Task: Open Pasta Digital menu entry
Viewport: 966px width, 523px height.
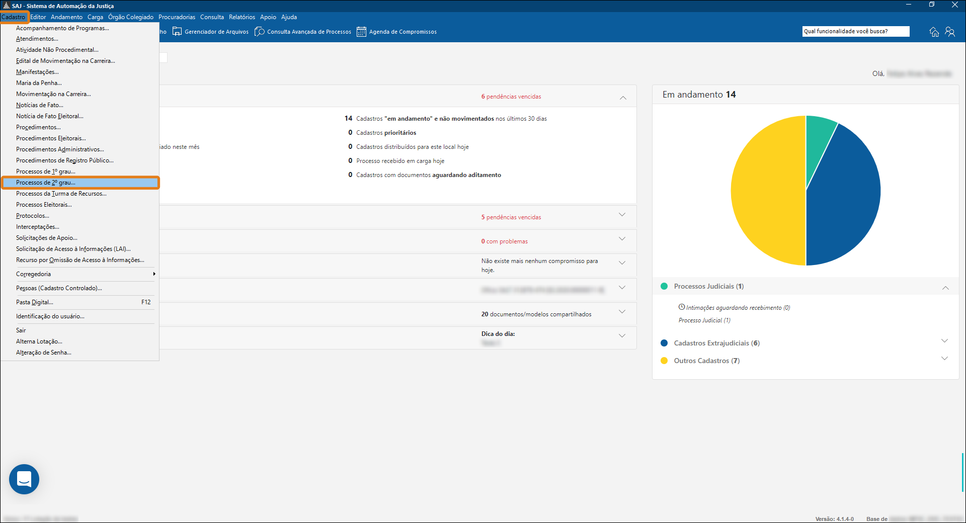Action: (80, 302)
